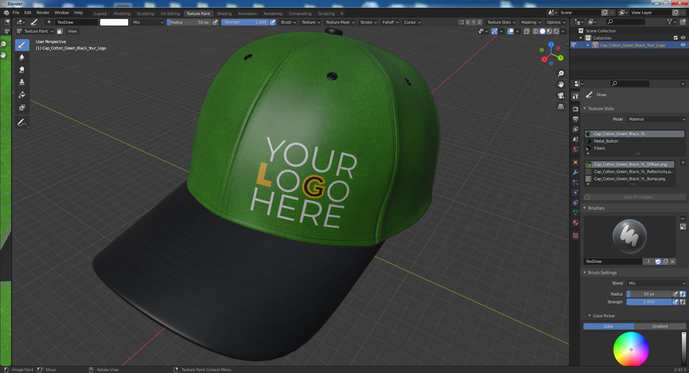Select the Metal_Button material slot
The height and width of the screenshot is (373, 689).
(634, 141)
